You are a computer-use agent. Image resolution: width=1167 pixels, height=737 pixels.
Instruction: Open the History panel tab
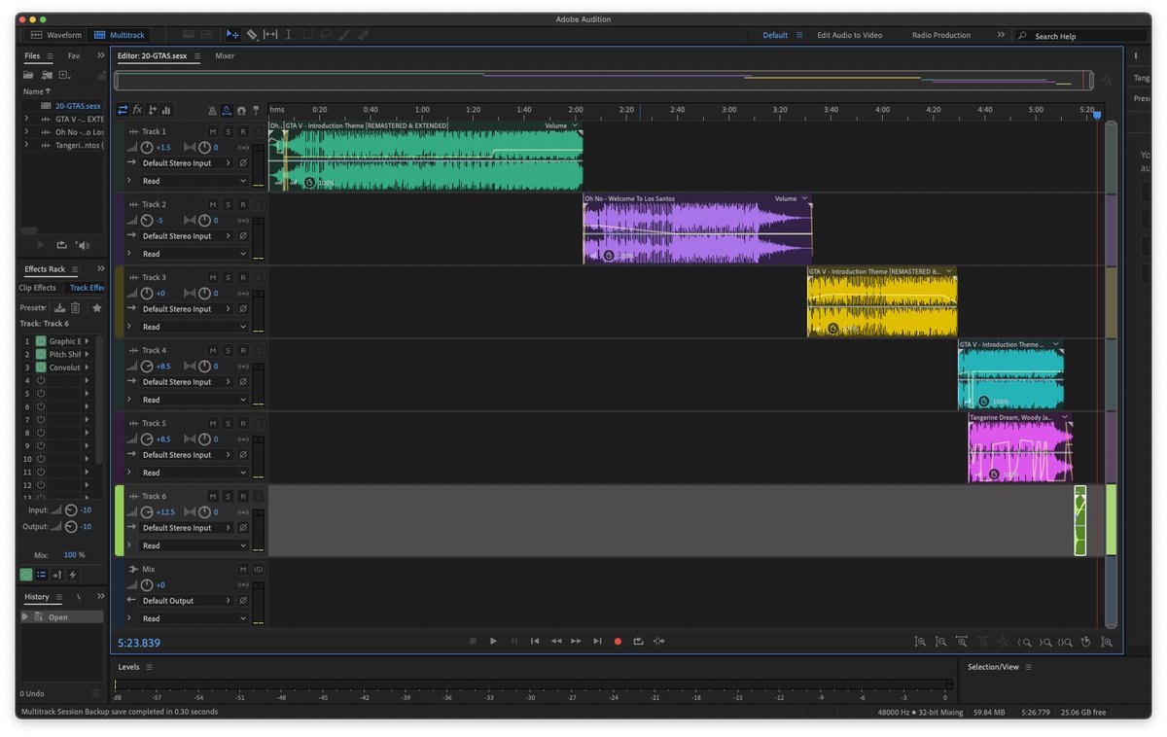[37, 597]
